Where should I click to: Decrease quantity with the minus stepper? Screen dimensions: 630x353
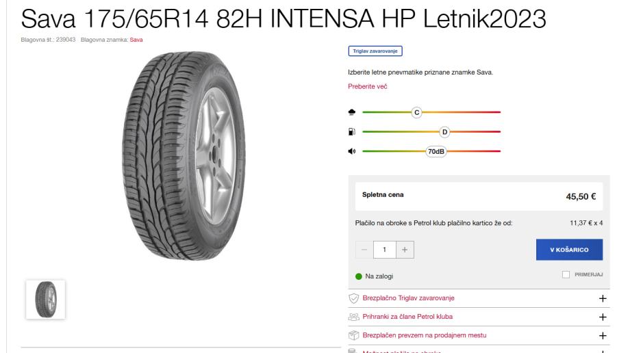[x=364, y=250]
